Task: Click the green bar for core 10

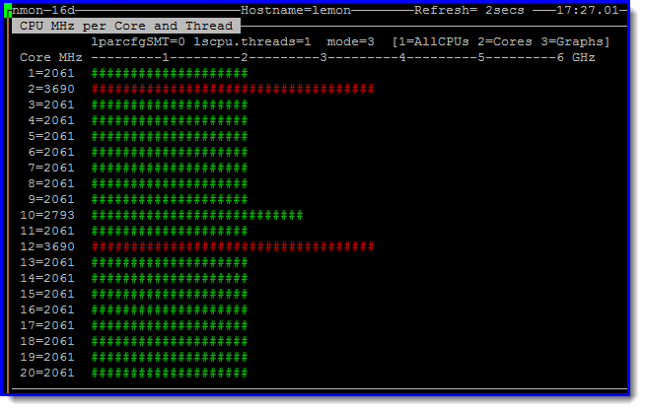Action: pyautogui.click(x=197, y=215)
